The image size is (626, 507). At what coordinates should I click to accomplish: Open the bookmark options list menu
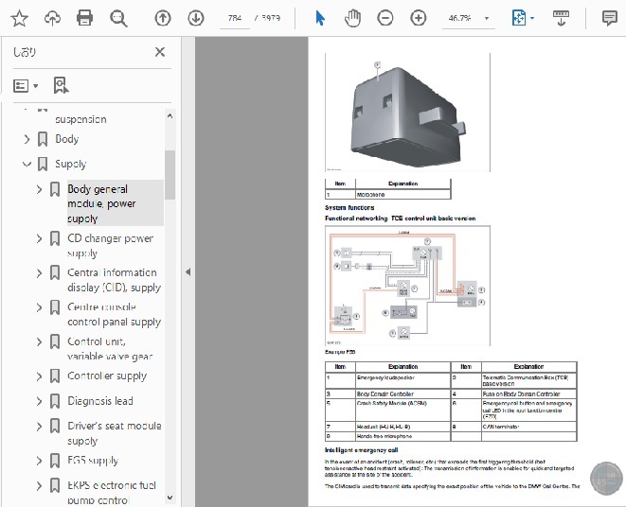[26, 86]
